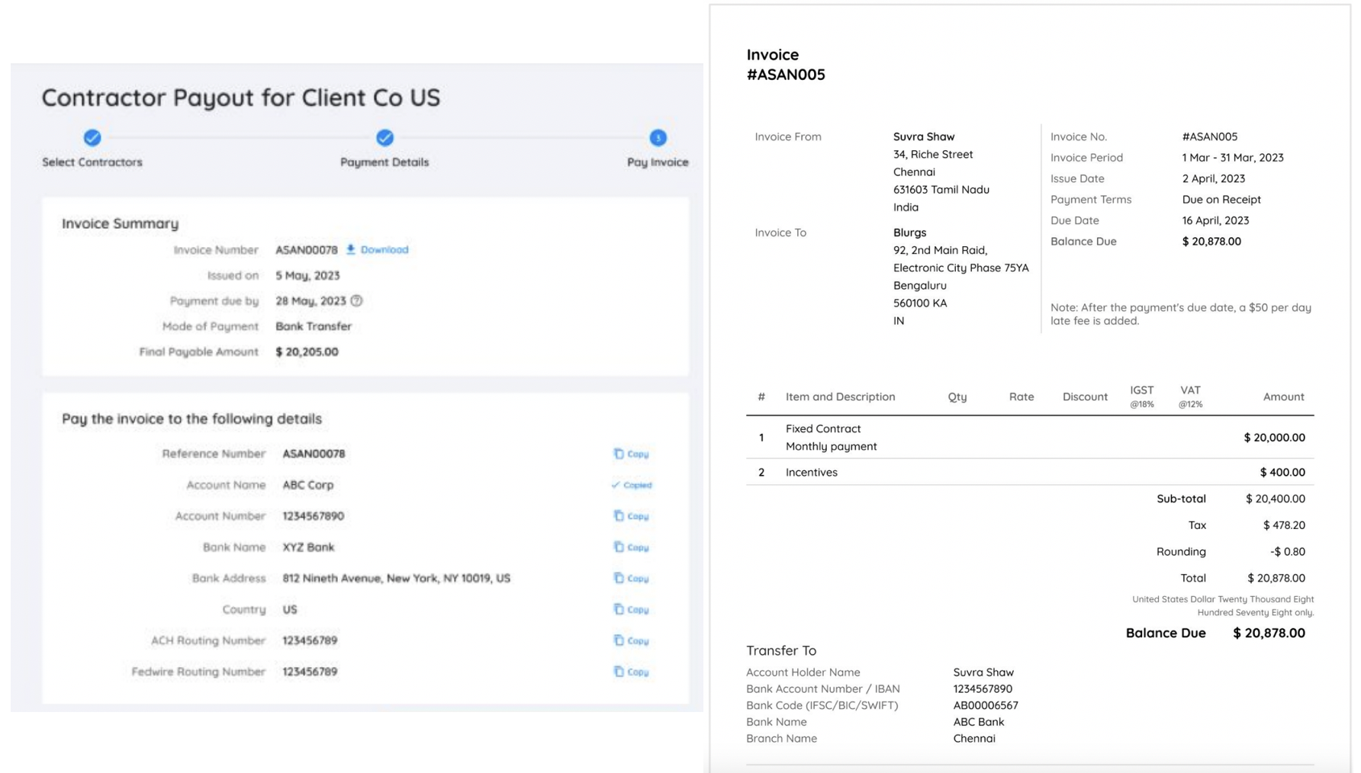Screen dimensions: 1361x773
Task: Select the Pay Invoice step
Action: pyautogui.click(x=658, y=138)
